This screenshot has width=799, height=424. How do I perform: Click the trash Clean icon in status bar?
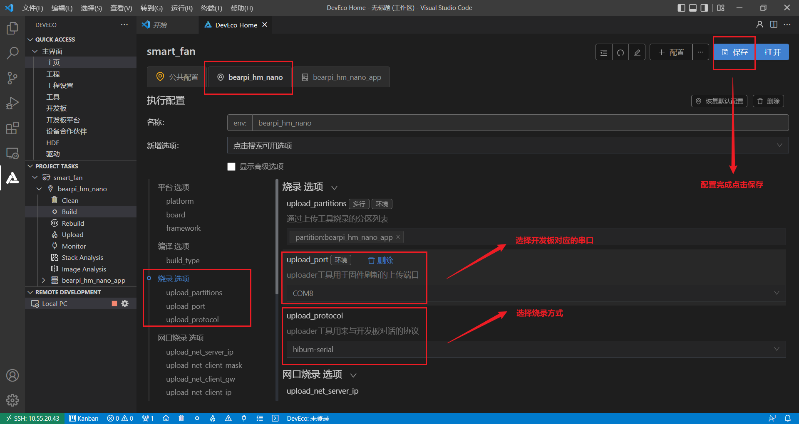click(181, 418)
